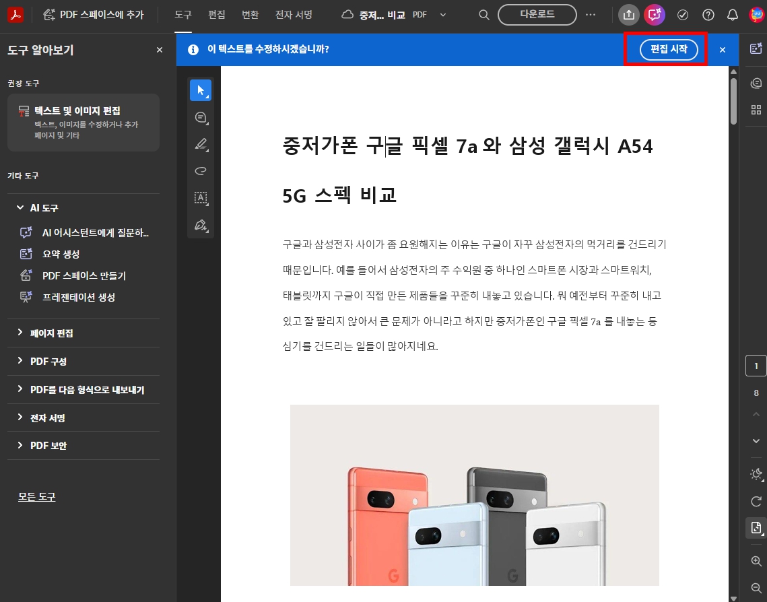The width and height of the screenshot is (767, 602).
Task: Open the 전자 서명 tab
Action: pos(294,15)
